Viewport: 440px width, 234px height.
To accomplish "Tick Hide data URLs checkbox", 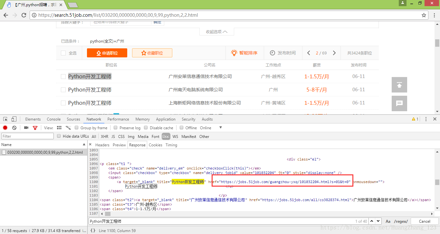I will [59, 136].
